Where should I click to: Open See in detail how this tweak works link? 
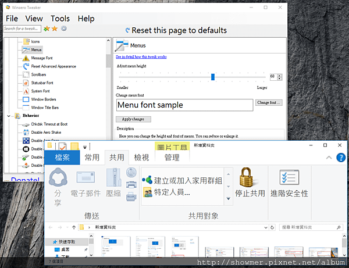[141, 57]
